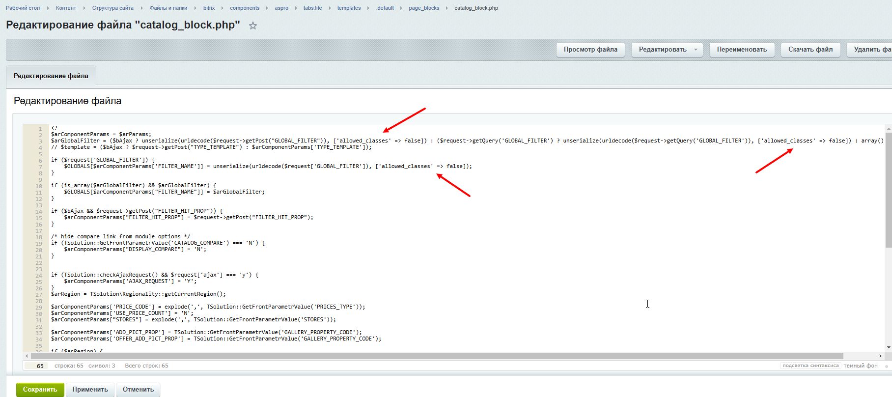Click 'Скачать файл' to download
The width and height of the screenshot is (892, 397).
pyautogui.click(x=810, y=50)
